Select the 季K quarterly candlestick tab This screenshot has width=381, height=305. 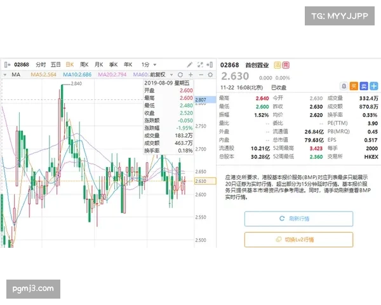coord(113,65)
